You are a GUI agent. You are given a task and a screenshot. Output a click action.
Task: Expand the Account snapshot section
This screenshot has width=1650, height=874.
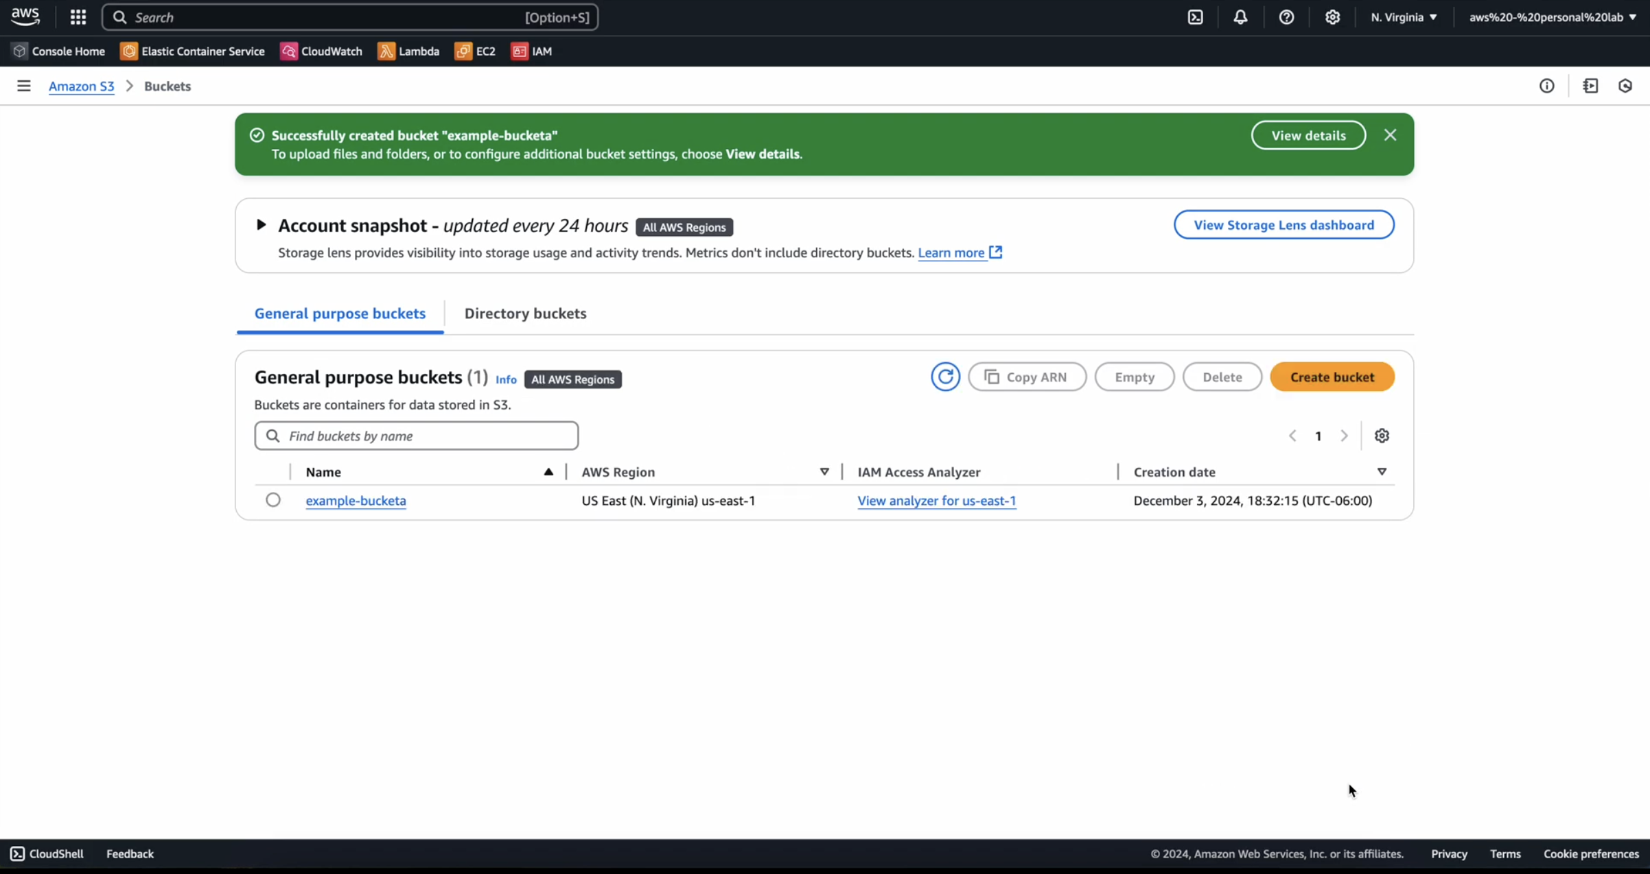[x=261, y=225]
